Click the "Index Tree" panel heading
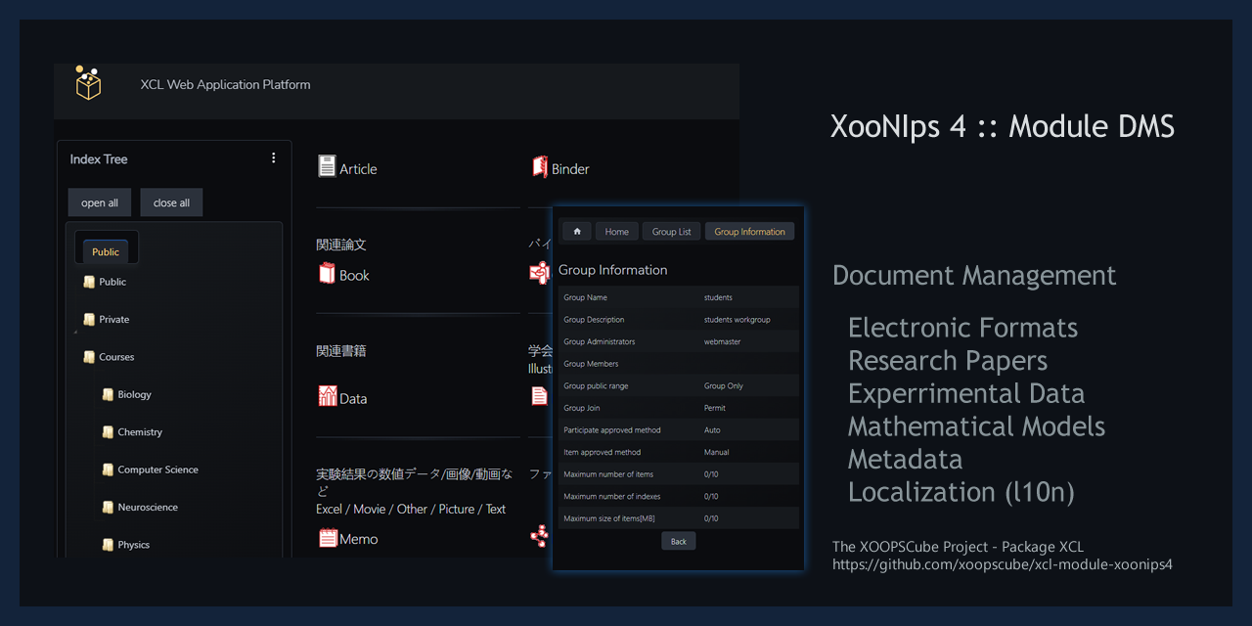The image size is (1252, 626). [99, 158]
